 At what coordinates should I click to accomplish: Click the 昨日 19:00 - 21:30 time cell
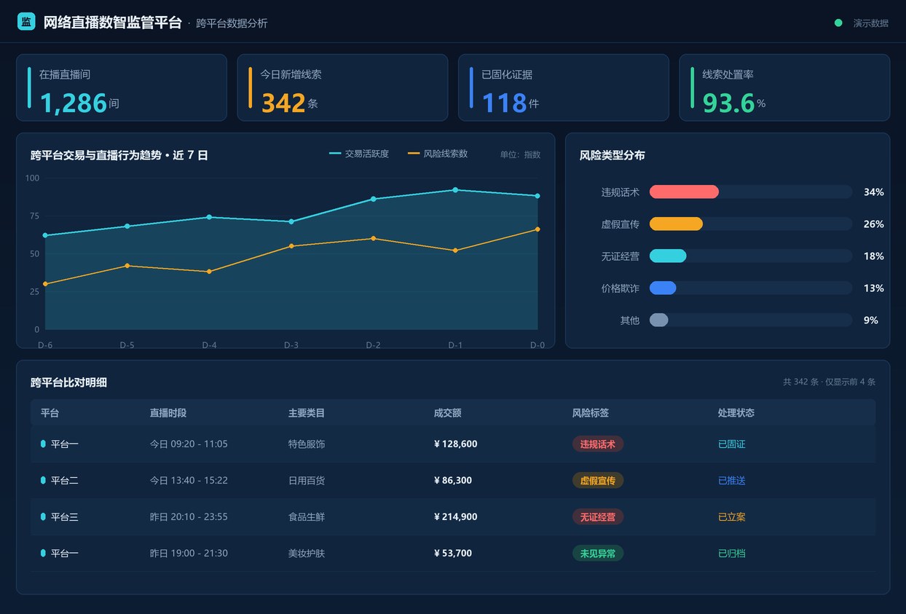(189, 554)
